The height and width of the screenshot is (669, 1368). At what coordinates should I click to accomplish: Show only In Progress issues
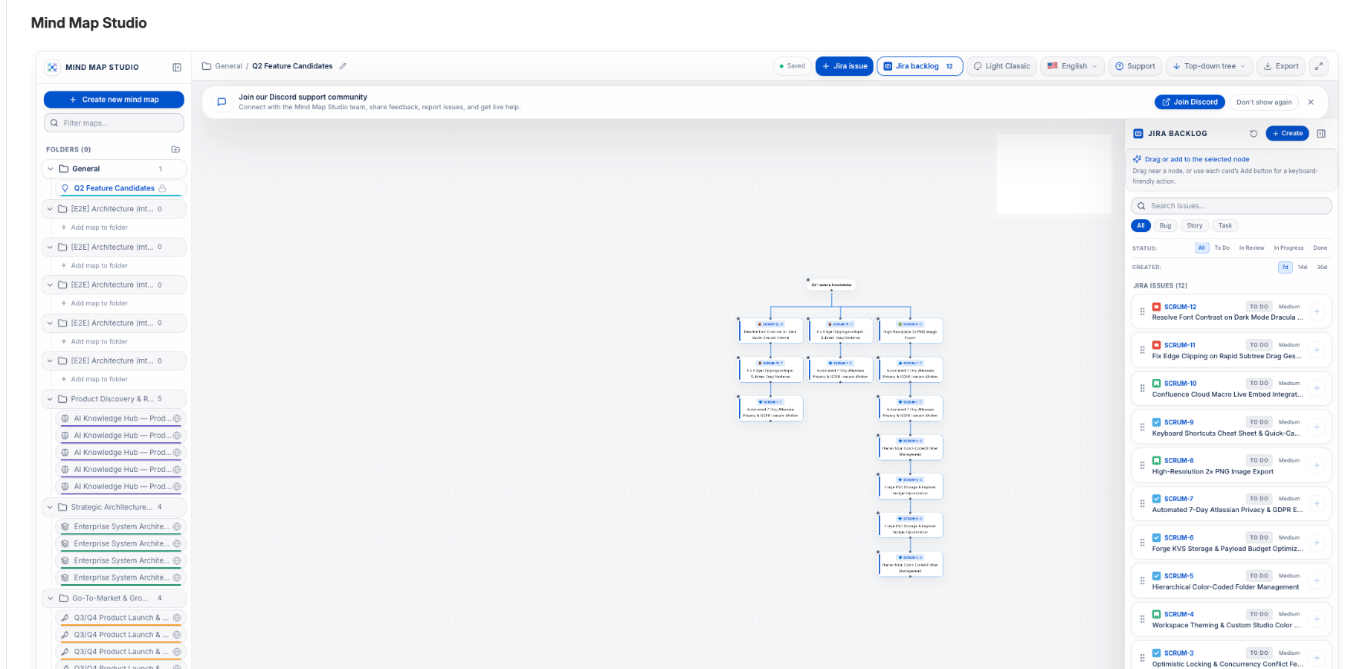point(1288,248)
